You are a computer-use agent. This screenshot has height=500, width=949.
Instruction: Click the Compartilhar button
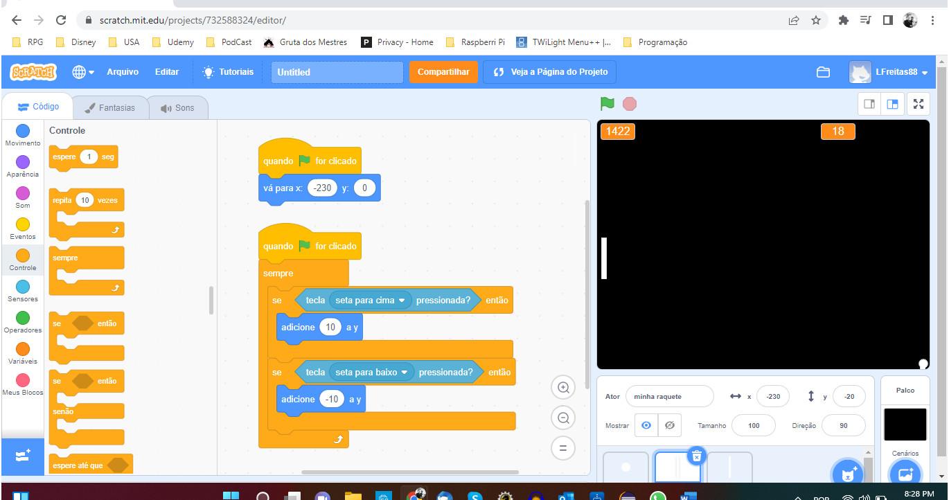(443, 72)
